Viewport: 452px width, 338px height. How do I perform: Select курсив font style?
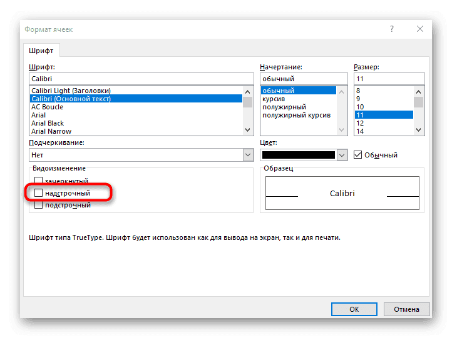[299, 99]
